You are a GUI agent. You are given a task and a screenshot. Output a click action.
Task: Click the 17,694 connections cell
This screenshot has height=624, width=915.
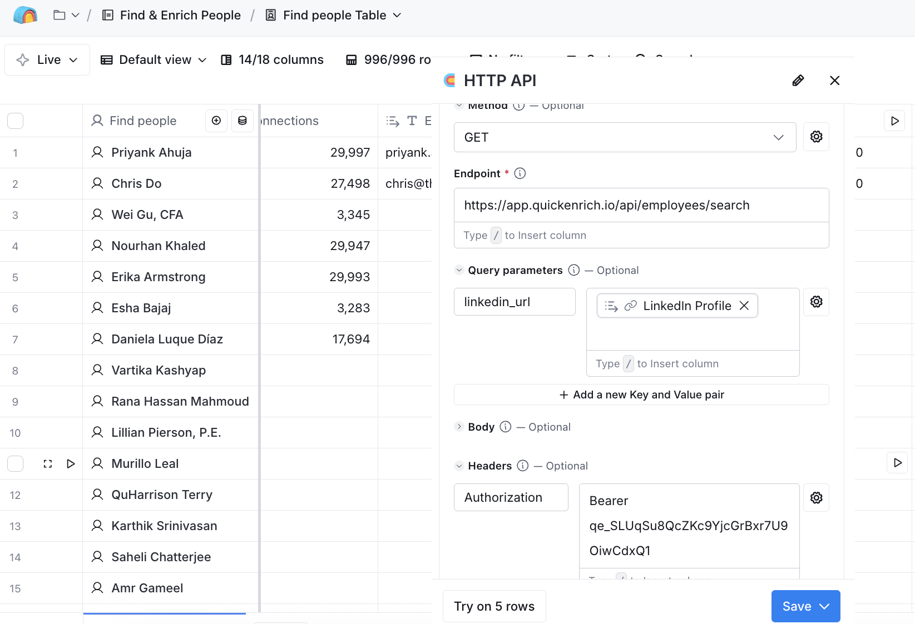(x=319, y=339)
